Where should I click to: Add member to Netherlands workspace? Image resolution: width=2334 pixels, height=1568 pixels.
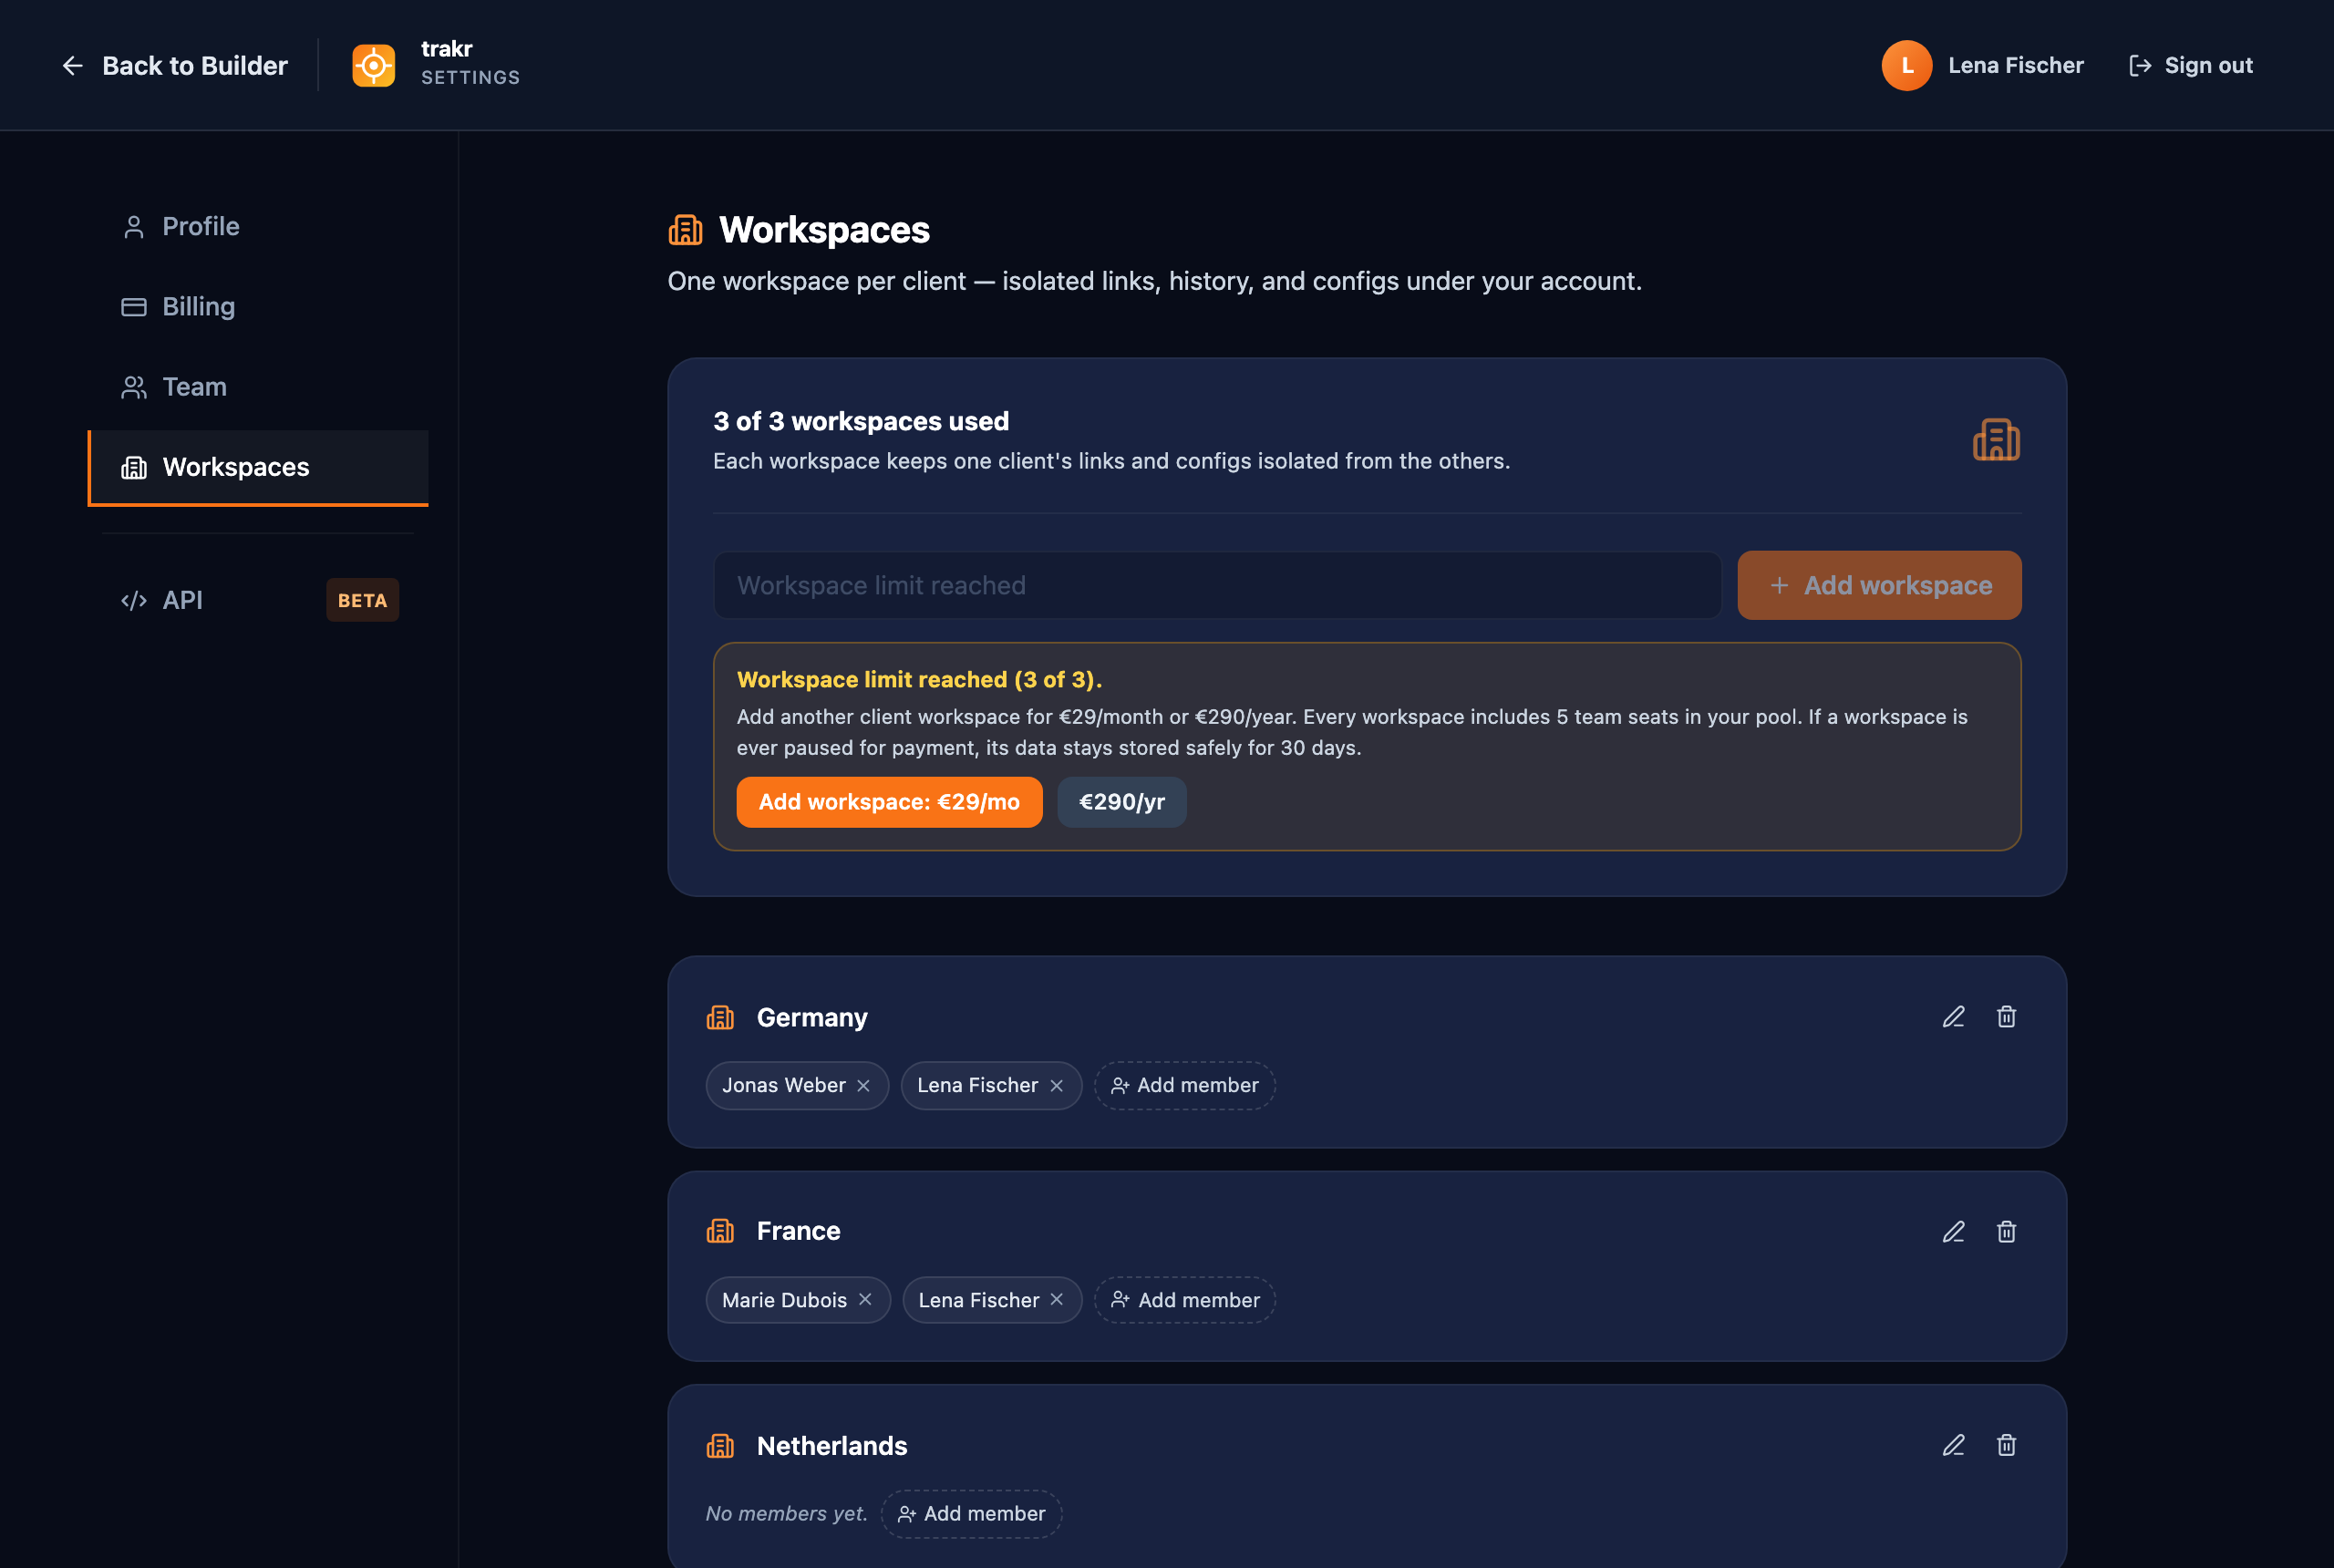(x=971, y=1514)
